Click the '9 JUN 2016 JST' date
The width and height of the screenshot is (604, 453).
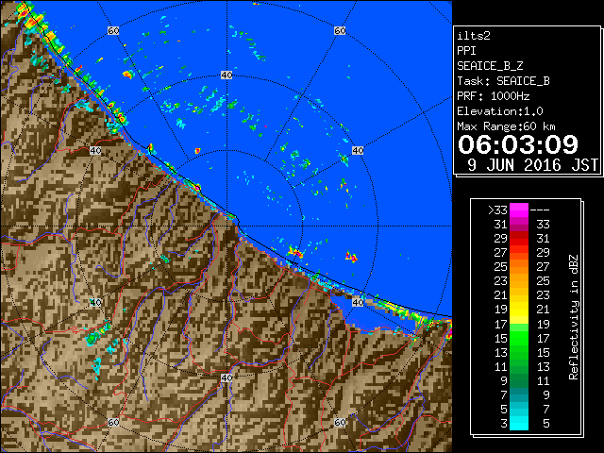[x=533, y=165]
